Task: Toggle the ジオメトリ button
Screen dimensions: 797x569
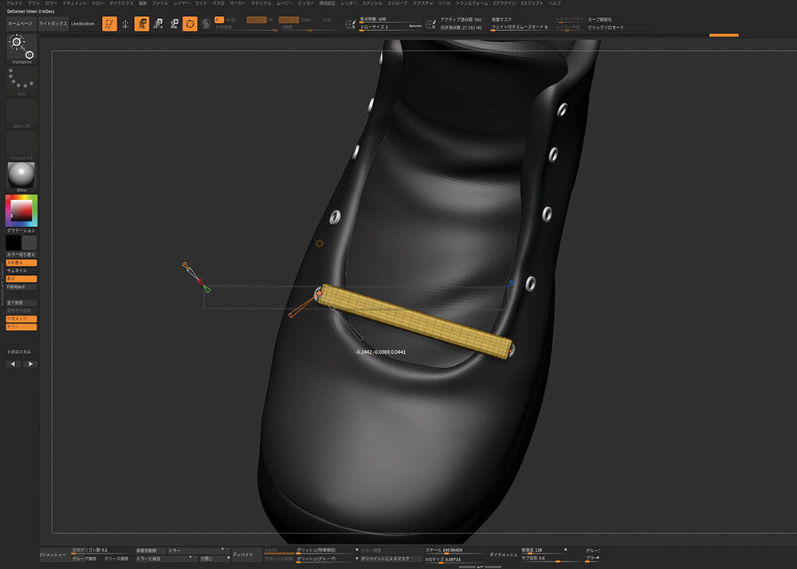Action: pos(22,319)
